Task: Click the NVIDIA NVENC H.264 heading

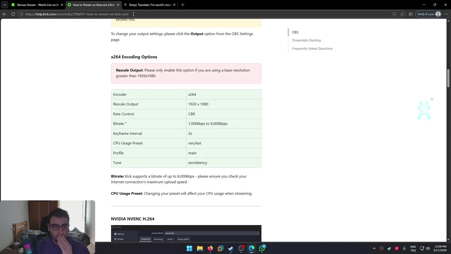Action: pos(132,219)
